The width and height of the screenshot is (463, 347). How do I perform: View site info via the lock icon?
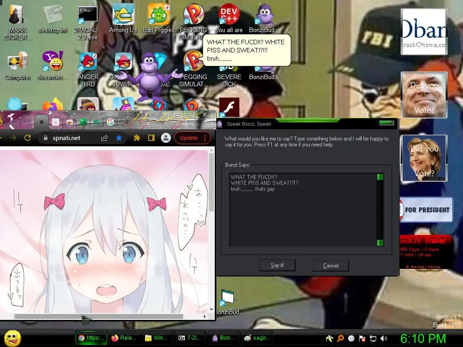46,138
